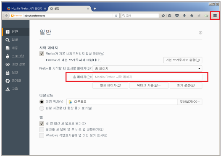Open the 검색 Search sidebar section
The image size is (221, 156).
click(x=16, y=40)
